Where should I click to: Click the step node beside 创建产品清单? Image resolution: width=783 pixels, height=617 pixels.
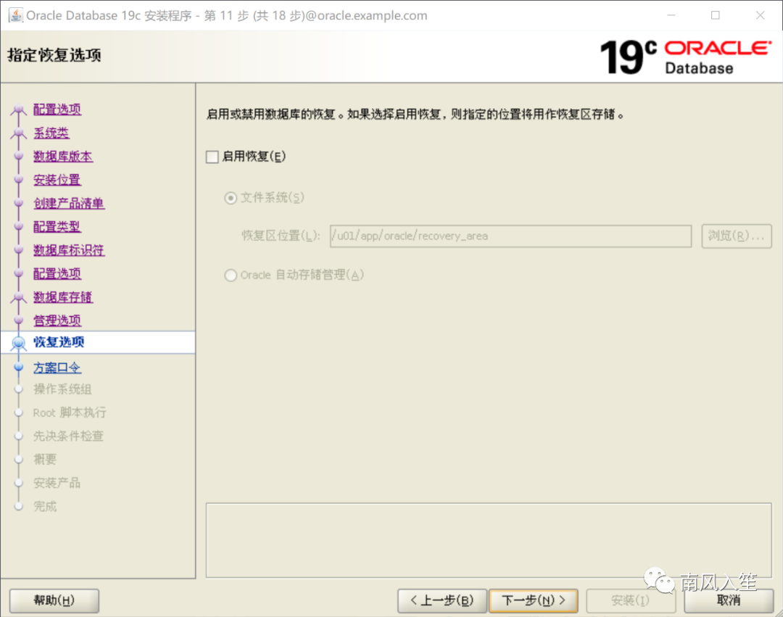click(x=18, y=203)
